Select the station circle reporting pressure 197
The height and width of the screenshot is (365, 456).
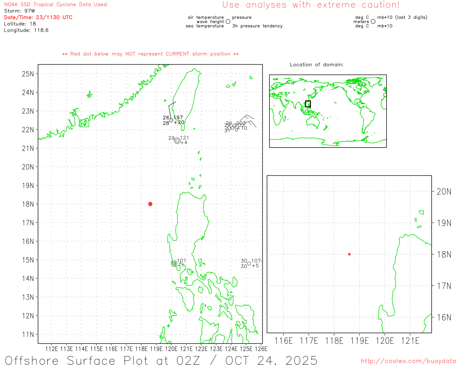tap(171, 120)
